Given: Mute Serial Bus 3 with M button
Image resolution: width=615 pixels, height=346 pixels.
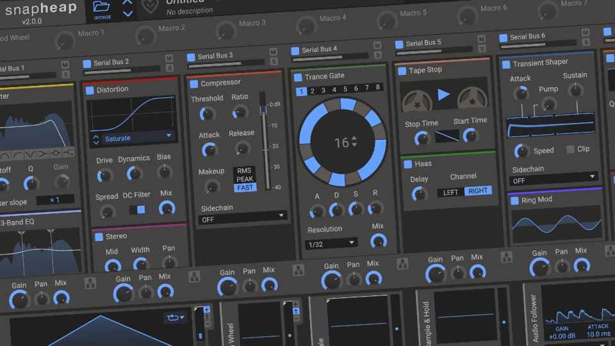Looking at the screenshot, I should coord(273,52).
